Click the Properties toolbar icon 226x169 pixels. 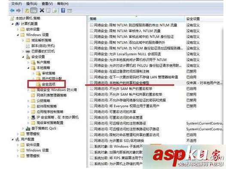coord(48,10)
